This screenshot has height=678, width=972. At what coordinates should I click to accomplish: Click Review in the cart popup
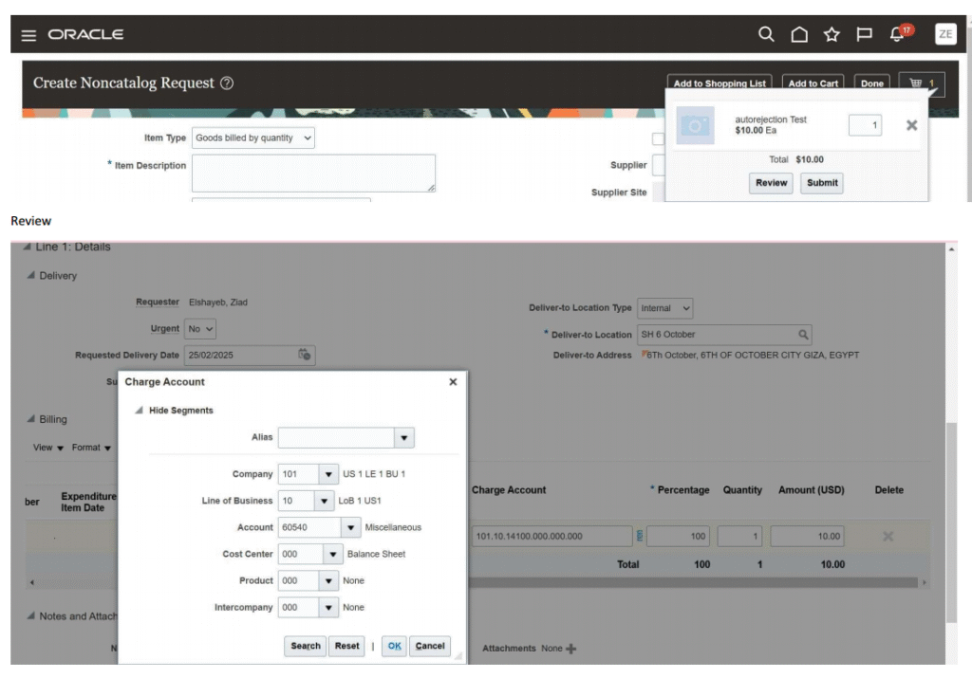(771, 183)
